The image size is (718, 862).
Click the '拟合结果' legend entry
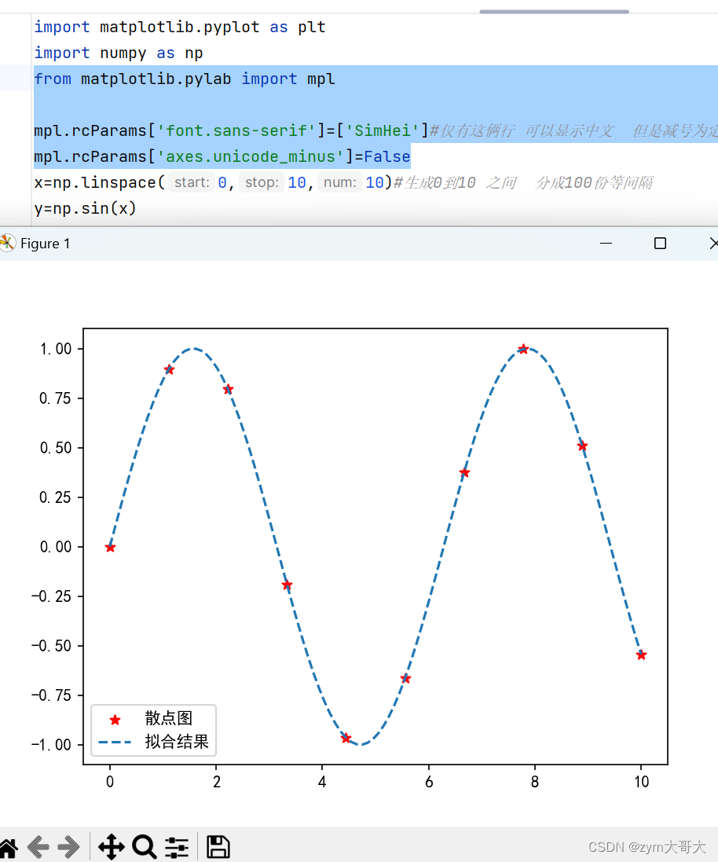(x=177, y=742)
